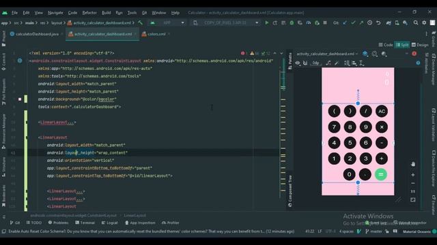Click the gutter color swatch next to background line

pyautogui.click(x=20, y=99)
